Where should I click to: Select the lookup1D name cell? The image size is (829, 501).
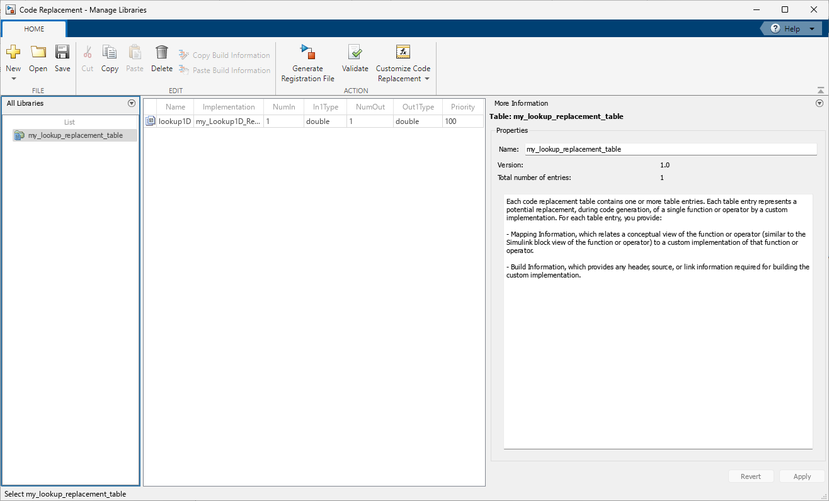pyautogui.click(x=174, y=121)
